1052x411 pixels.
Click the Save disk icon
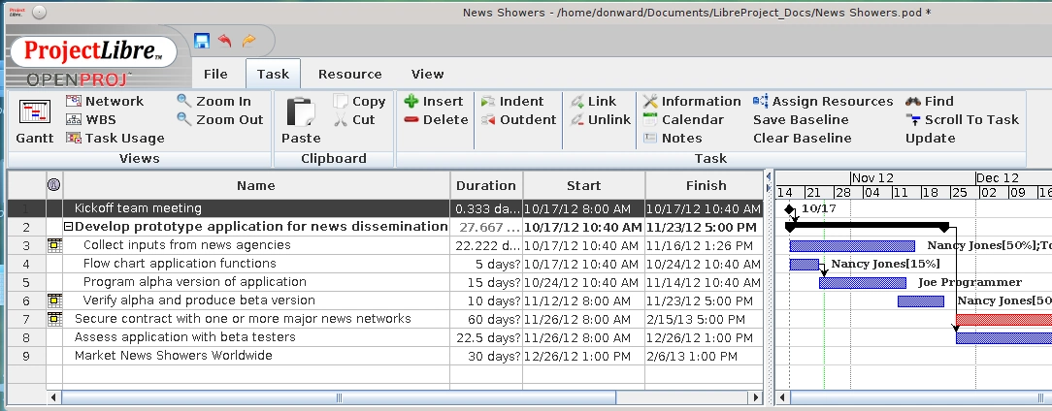[202, 41]
